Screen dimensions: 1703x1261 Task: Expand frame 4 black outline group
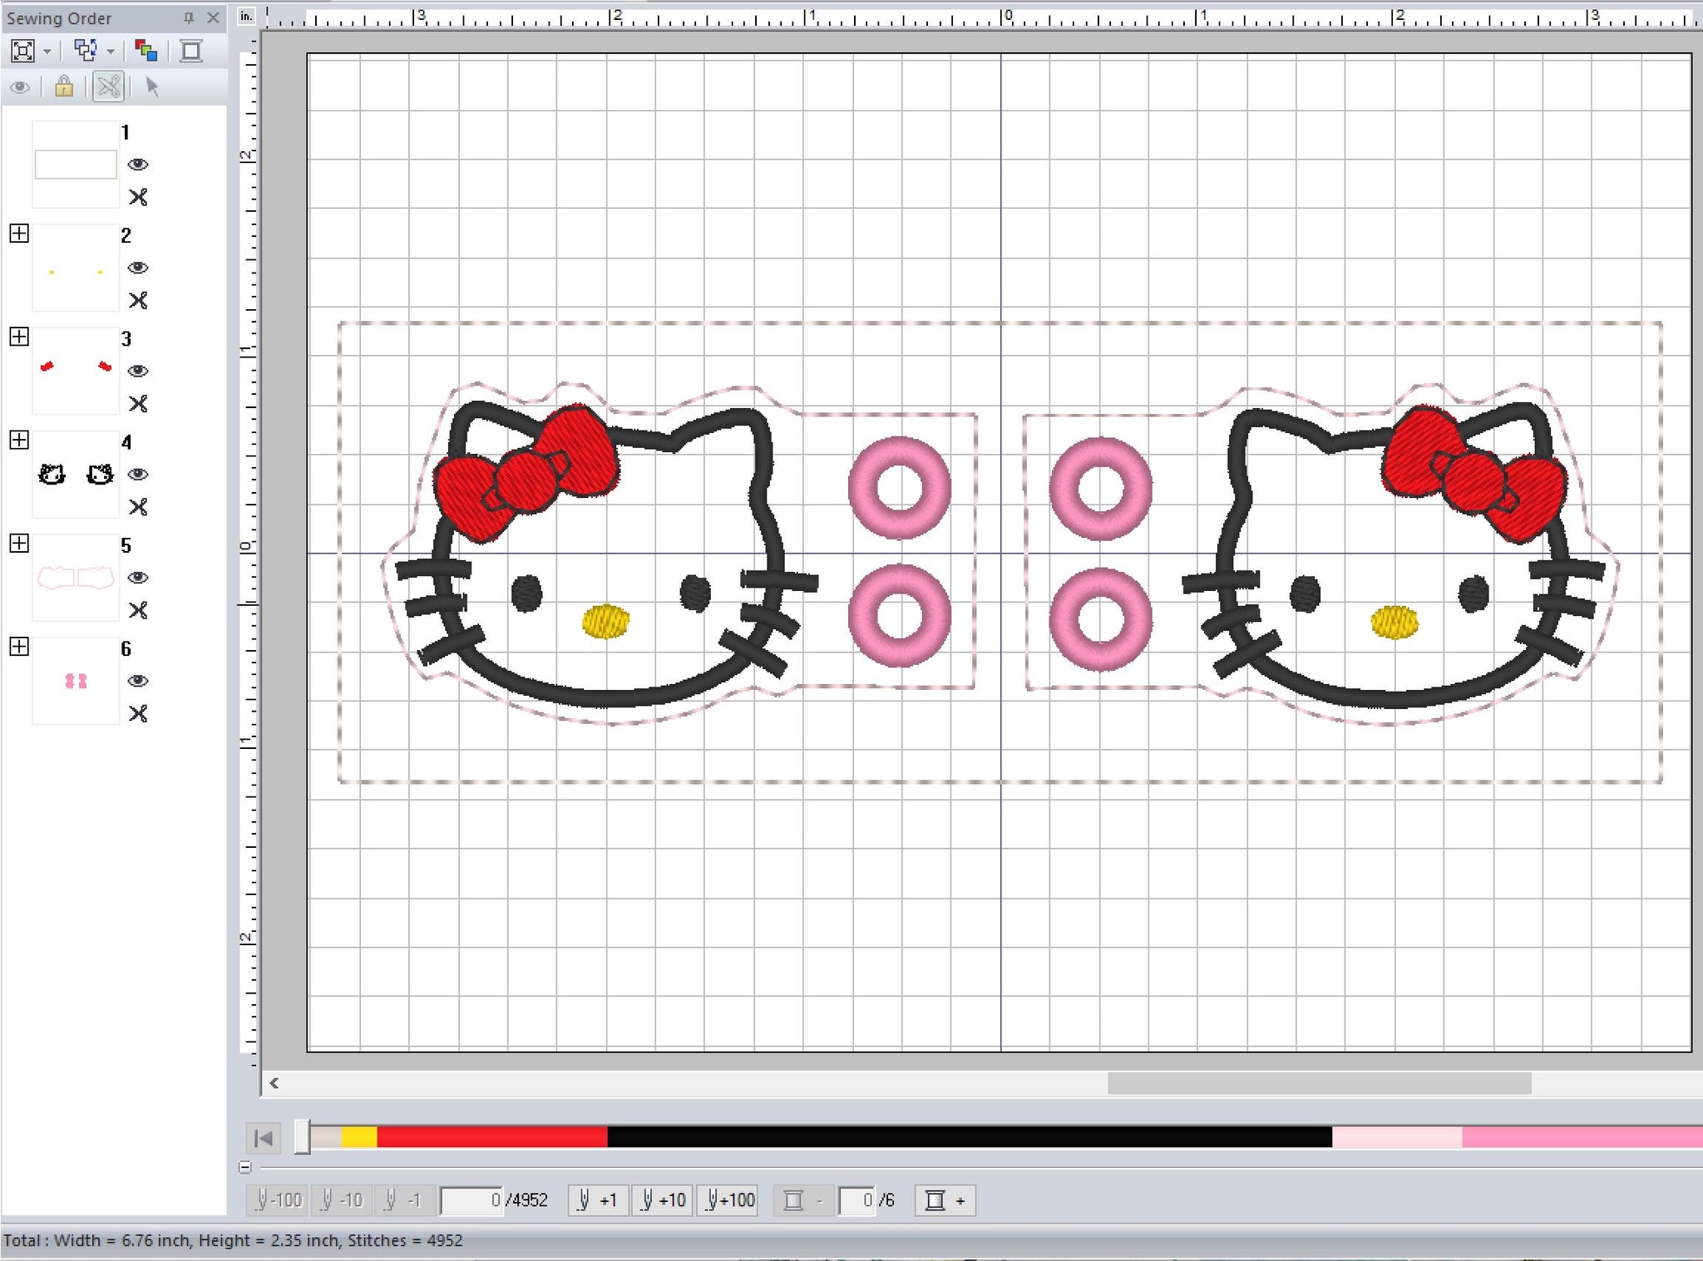(x=19, y=440)
